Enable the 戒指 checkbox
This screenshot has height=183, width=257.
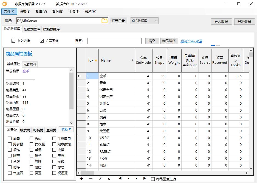[54, 150]
